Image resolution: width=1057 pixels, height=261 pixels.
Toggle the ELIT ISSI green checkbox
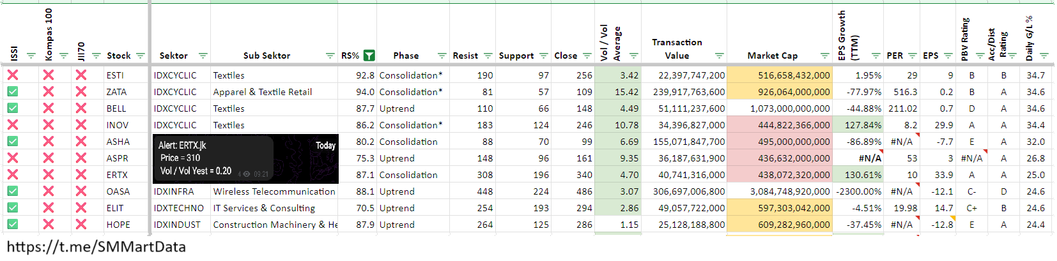(12, 208)
